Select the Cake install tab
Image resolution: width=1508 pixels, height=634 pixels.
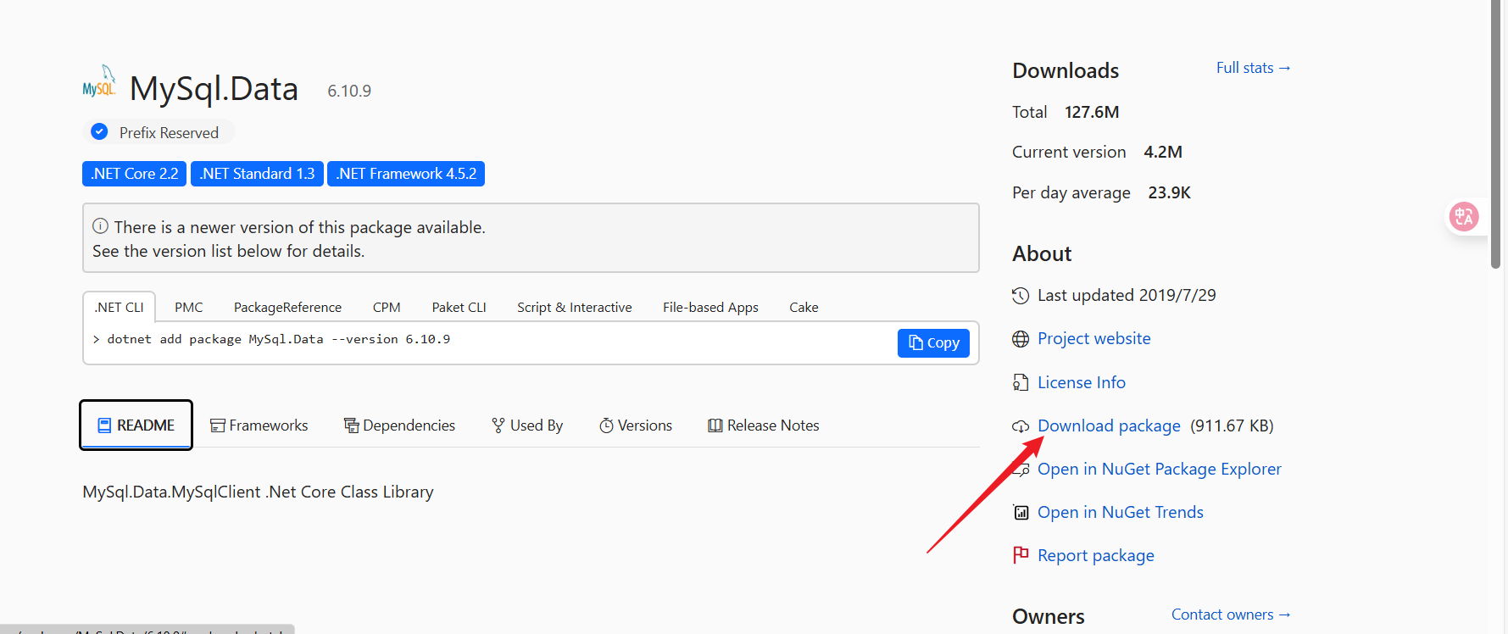click(804, 307)
